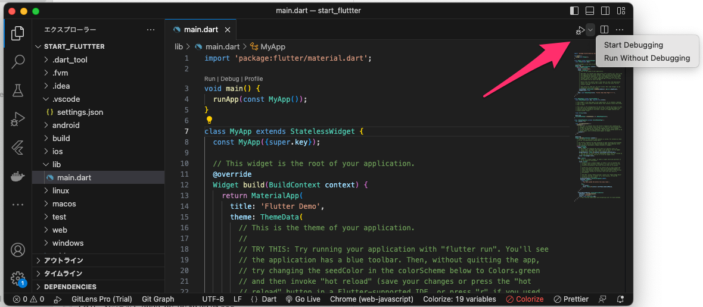Click the Profile CodeLens link above main

pyautogui.click(x=253, y=79)
